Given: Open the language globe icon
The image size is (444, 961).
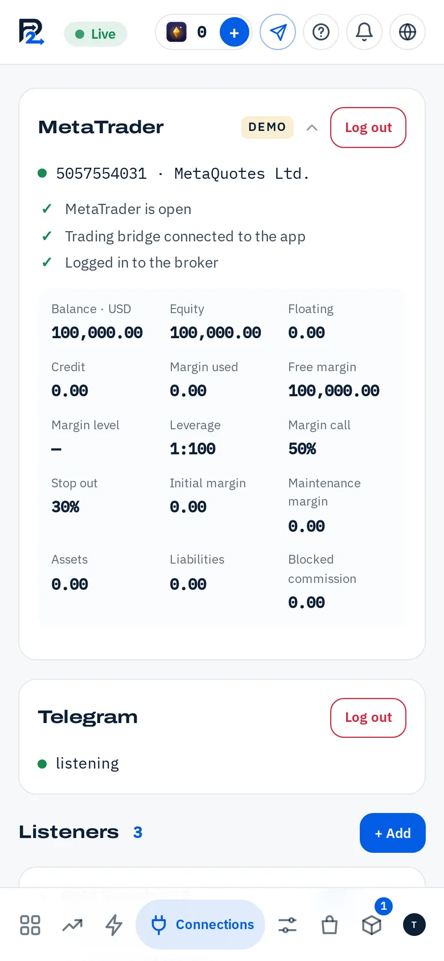Looking at the screenshot, I should (408, 32).
